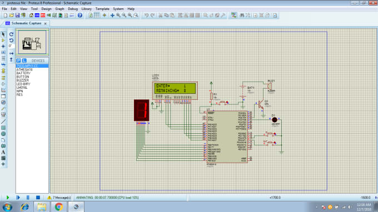
Task: Open File Explorer from taskbar
Action: (42, 207)
